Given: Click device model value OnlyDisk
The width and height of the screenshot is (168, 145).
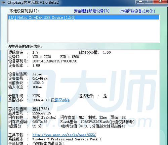Looking at the screenshot, I should point(40,79).
